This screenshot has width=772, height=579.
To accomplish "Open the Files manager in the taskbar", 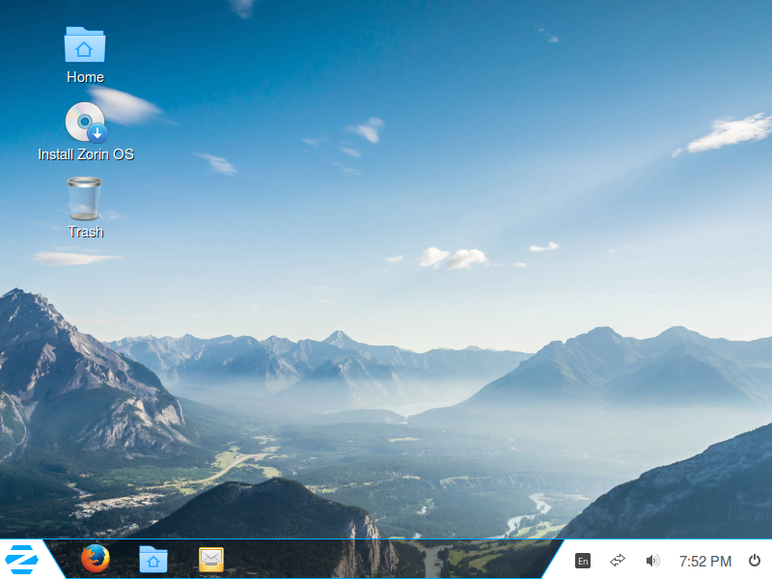I will (153, 560).
